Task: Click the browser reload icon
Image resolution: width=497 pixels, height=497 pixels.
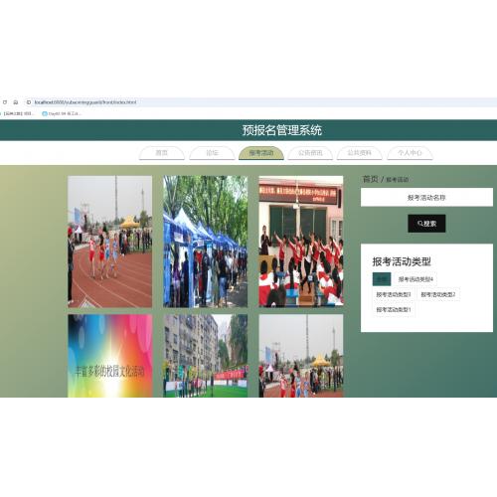Action: 5,102
